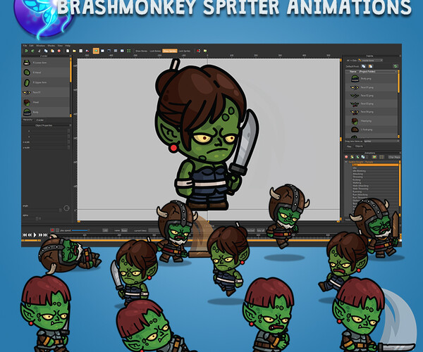The width and height of the screenshot is (423, 352).
Task: Switch to the Files tab in Palette
Action: pyautogui.click(x=349, y=146)
